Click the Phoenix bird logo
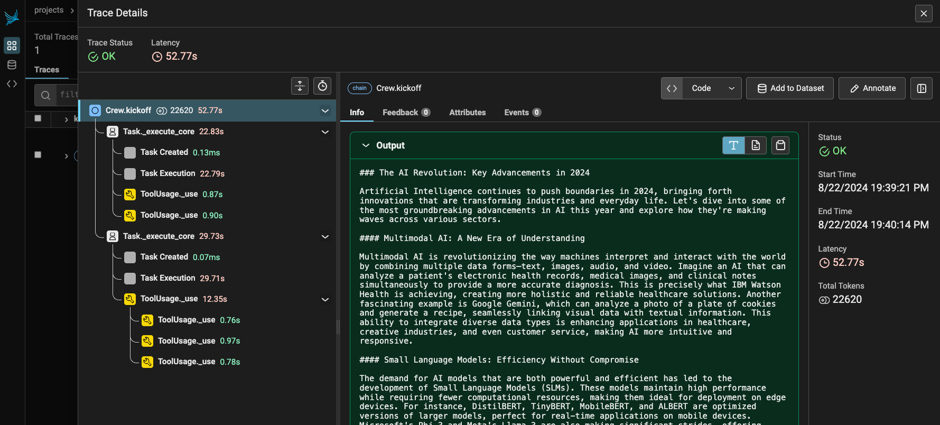Viewport: 940px width, 425px height. [x=12, y=17]
